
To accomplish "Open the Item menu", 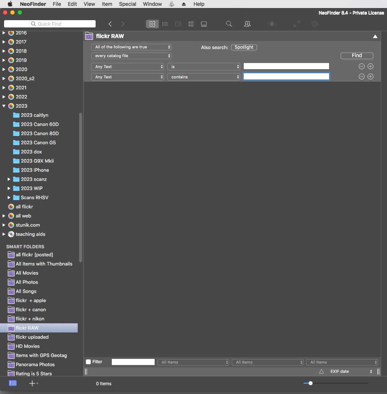I will coord(107,4).
